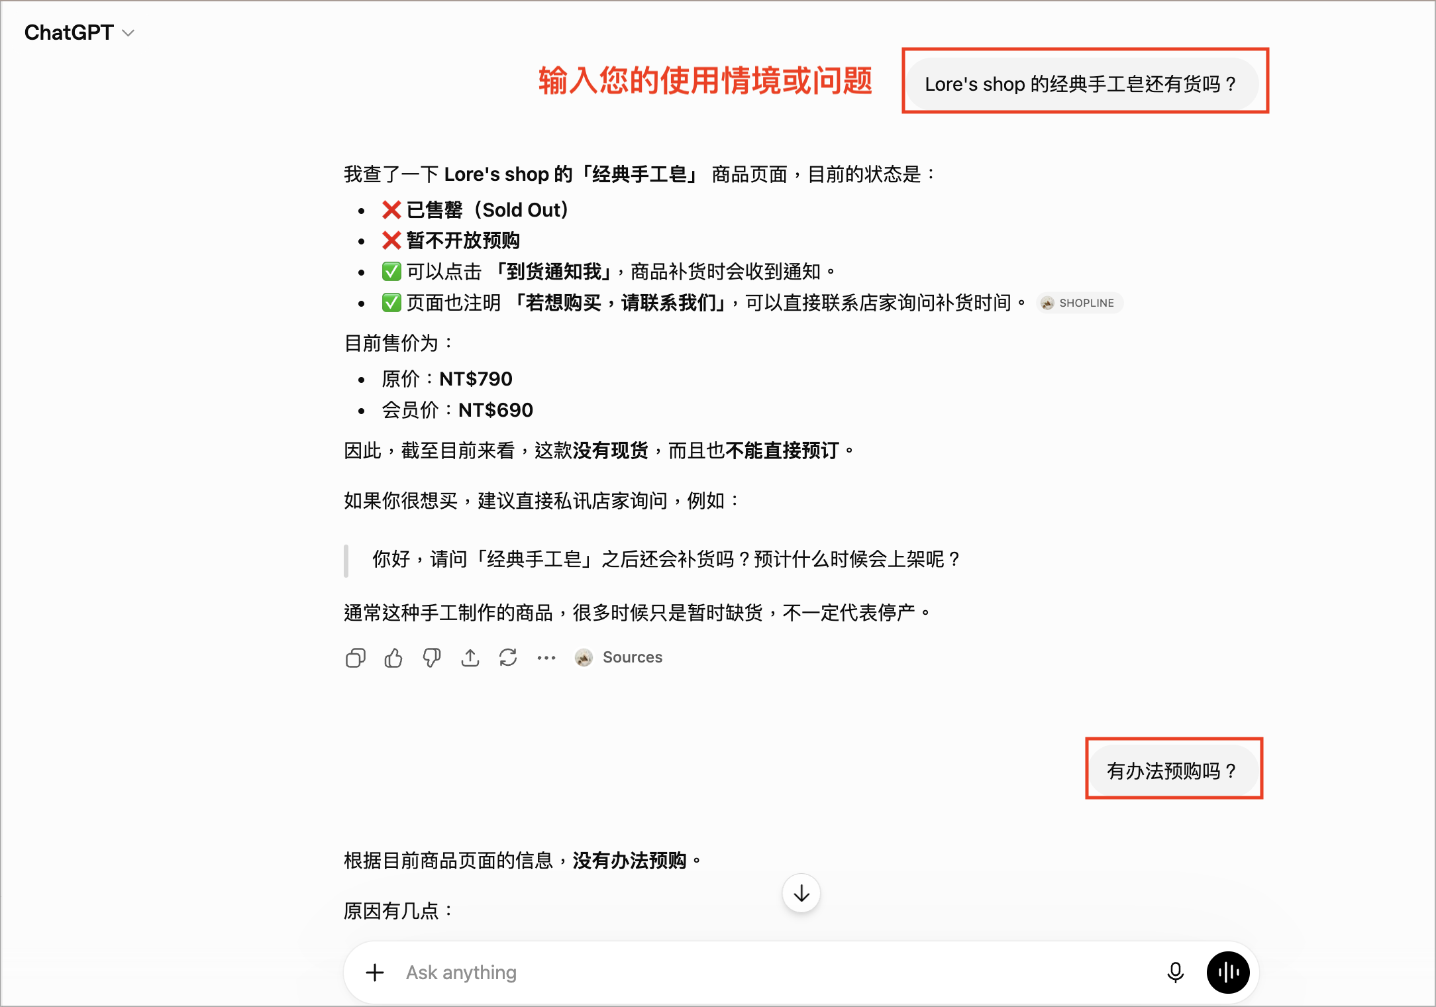This screenshot has height=1007, width=1436.
Task: Open the SHOPLINE citation chip
Action: click(x=1080, y=303)
